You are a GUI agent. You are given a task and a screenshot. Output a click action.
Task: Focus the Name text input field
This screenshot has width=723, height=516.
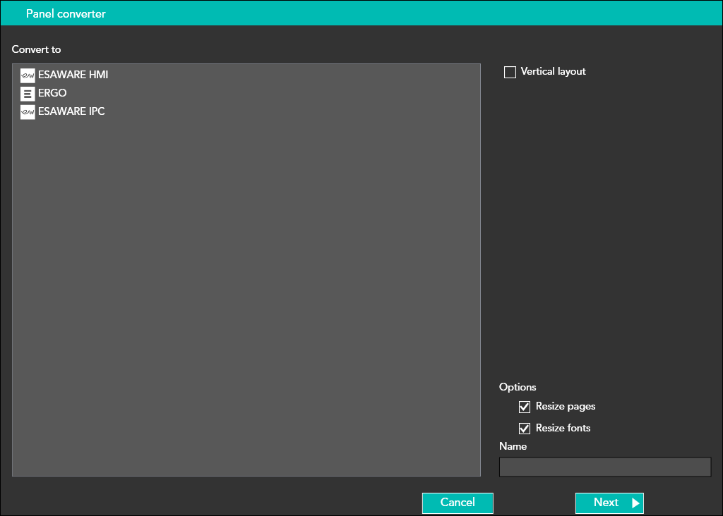coord(604,467)
